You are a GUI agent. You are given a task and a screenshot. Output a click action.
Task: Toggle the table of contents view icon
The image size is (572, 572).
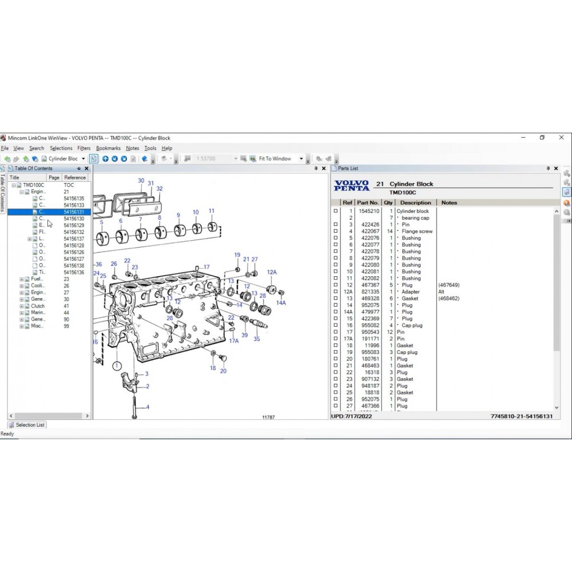[x=94, y=159]
